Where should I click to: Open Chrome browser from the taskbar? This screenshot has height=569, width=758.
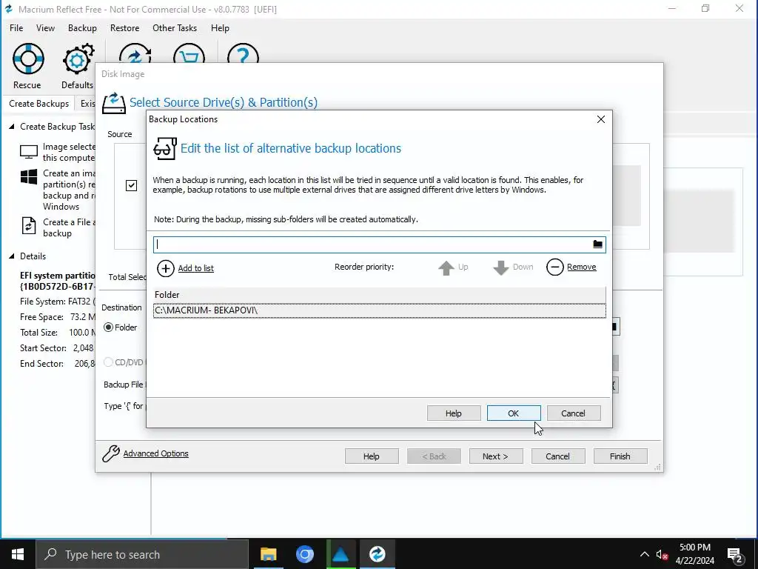[x=304, y=554]
